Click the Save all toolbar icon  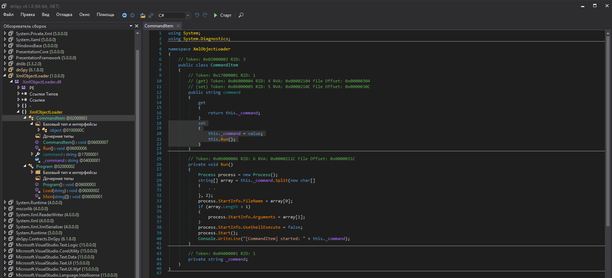151,15
